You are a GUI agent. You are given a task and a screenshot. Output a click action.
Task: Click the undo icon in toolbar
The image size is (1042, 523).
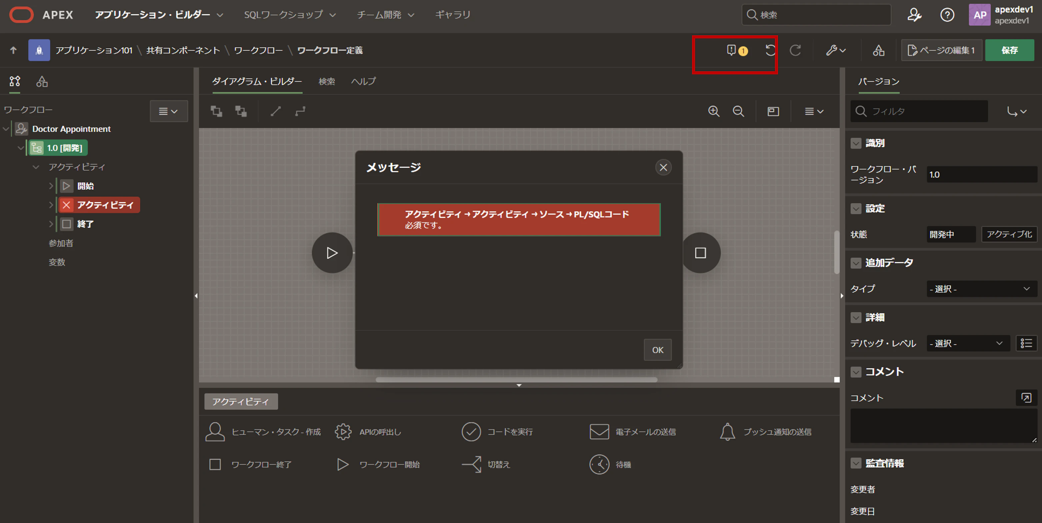coord(770,51)
